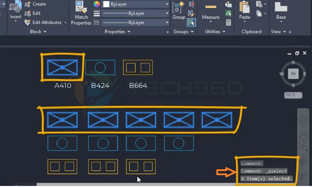
Task: Click N on the ViewCube compass
Action: coord(293,63)
